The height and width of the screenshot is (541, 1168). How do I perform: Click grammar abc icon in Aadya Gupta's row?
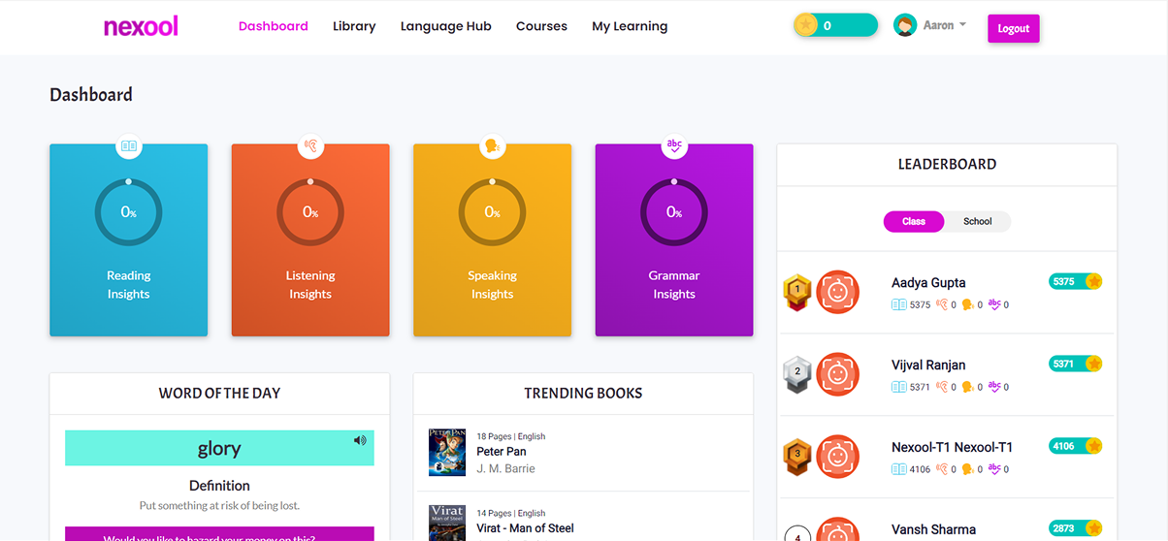tap(994, 304)
